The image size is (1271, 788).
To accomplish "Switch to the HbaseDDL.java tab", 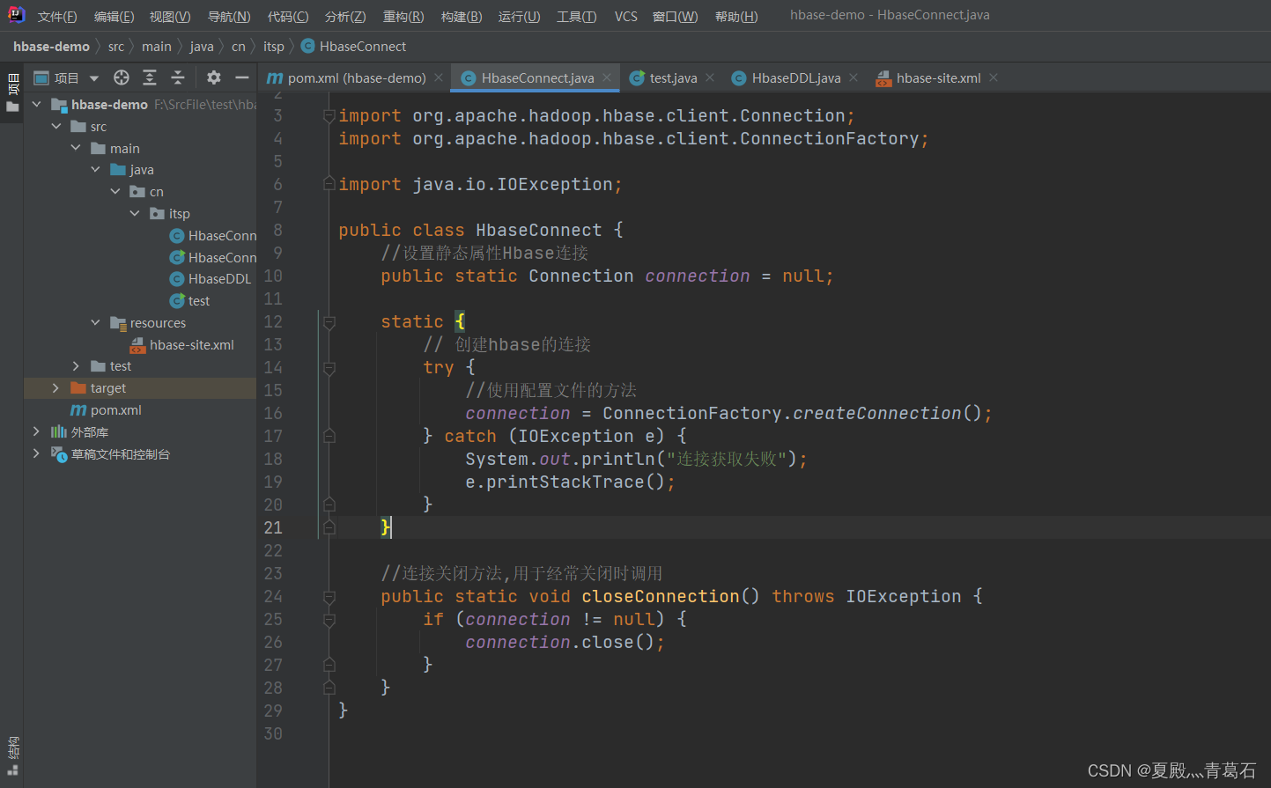I will click(x=796, y=78).
